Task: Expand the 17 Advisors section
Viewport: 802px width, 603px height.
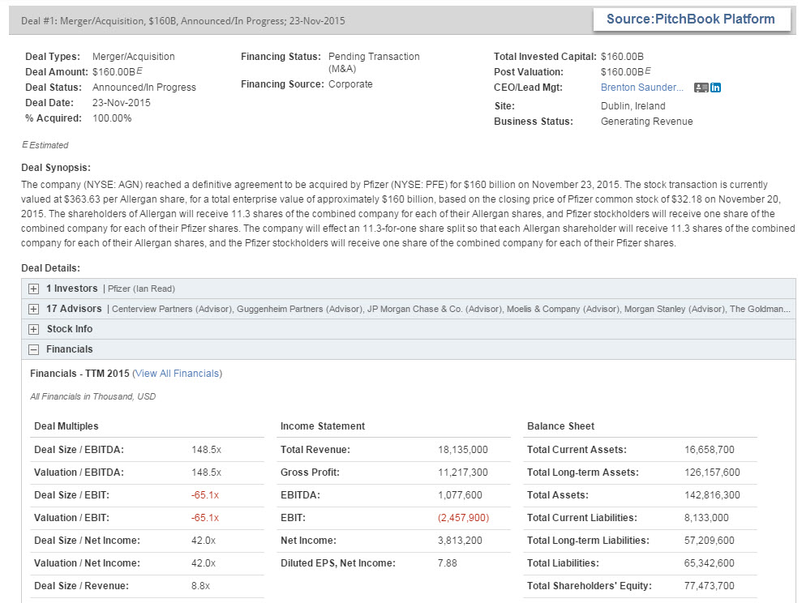Action: (x=34, y=309)
